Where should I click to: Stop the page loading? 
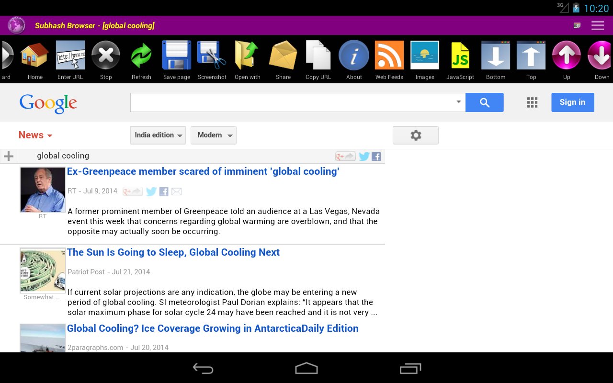106,55
